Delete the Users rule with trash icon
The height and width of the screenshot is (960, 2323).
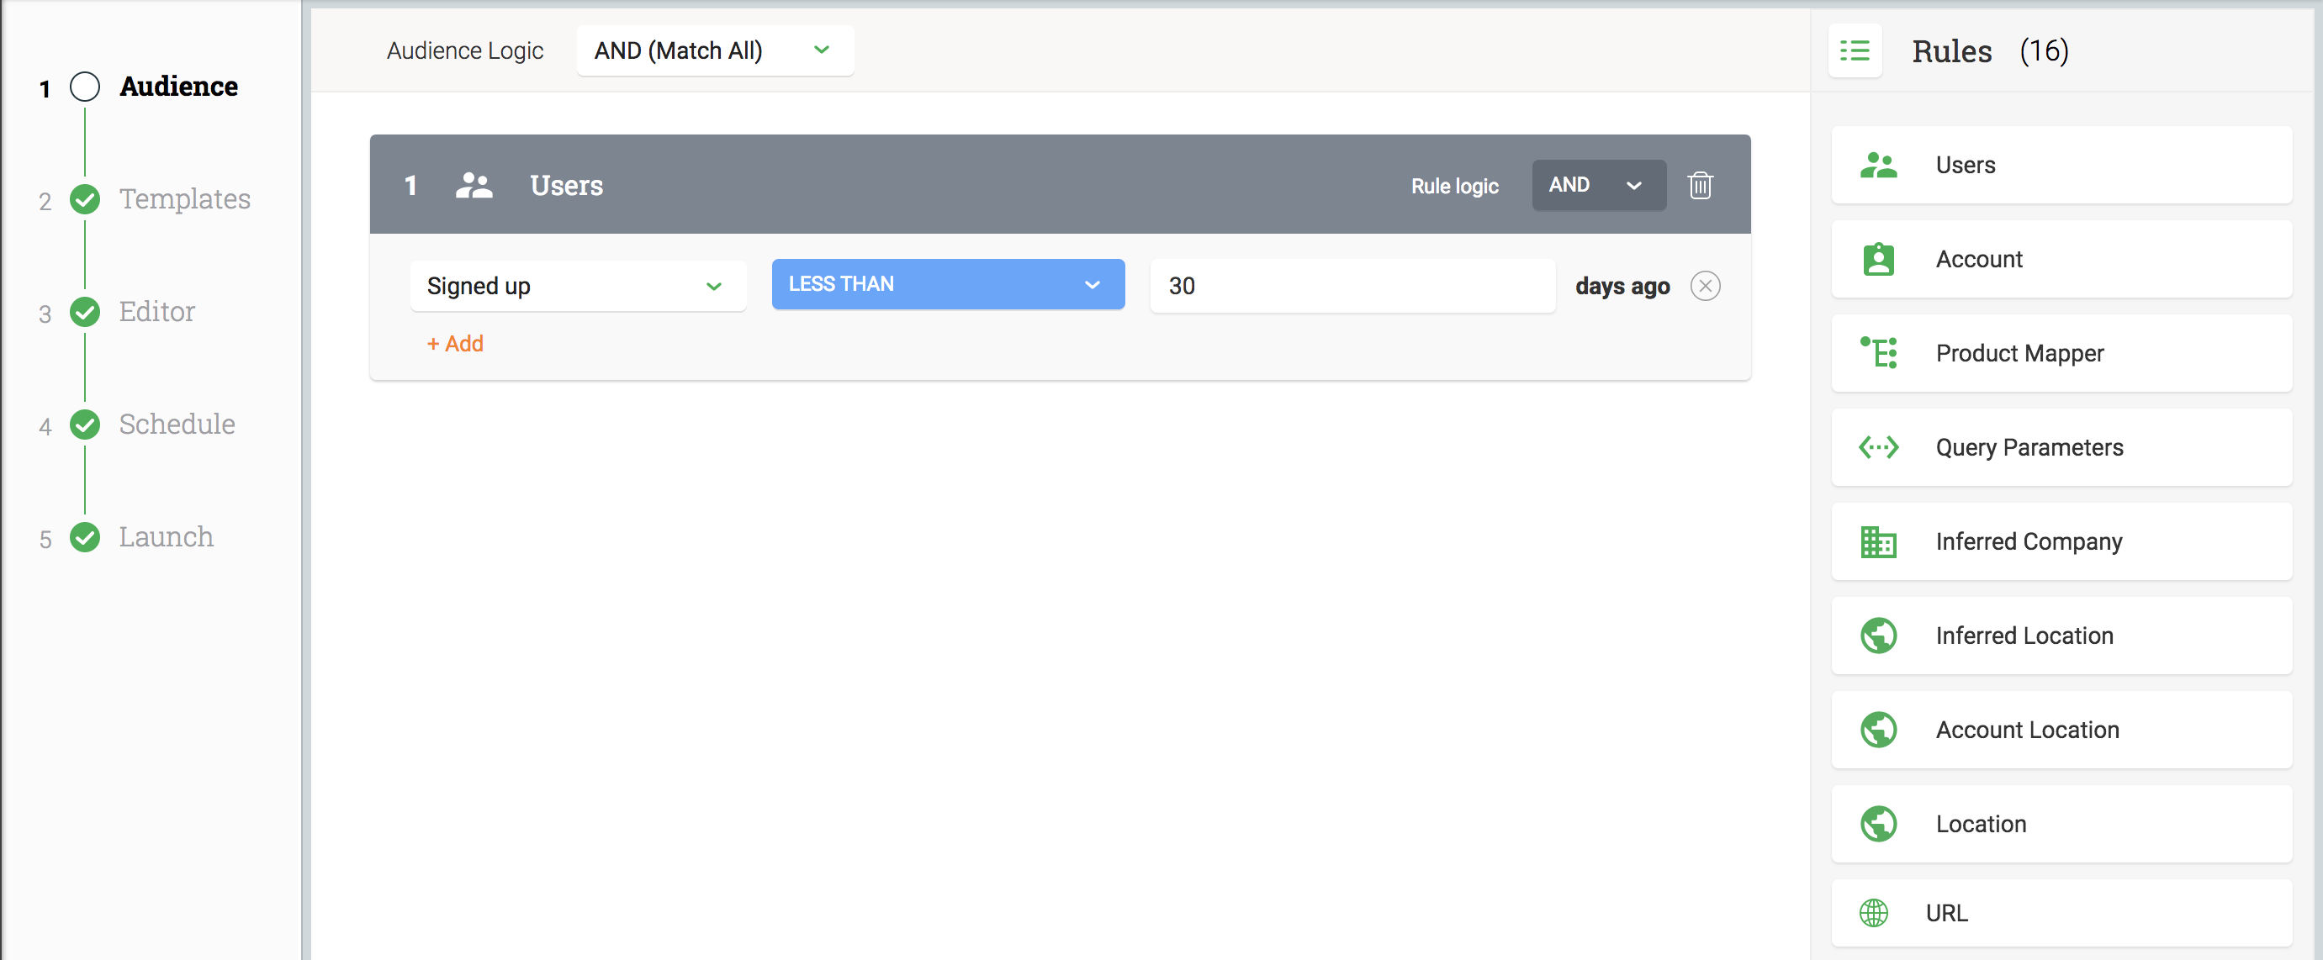click(1700, 185)
